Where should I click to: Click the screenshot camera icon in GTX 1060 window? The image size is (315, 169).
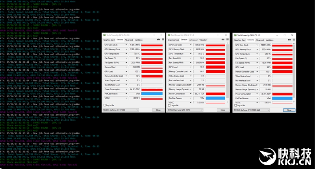tap(289, 40)
